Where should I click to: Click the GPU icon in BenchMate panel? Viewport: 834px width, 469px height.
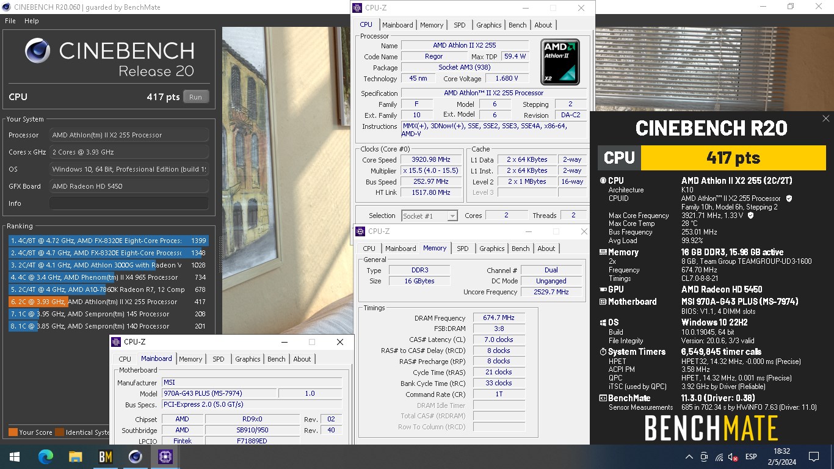(603, 289)
